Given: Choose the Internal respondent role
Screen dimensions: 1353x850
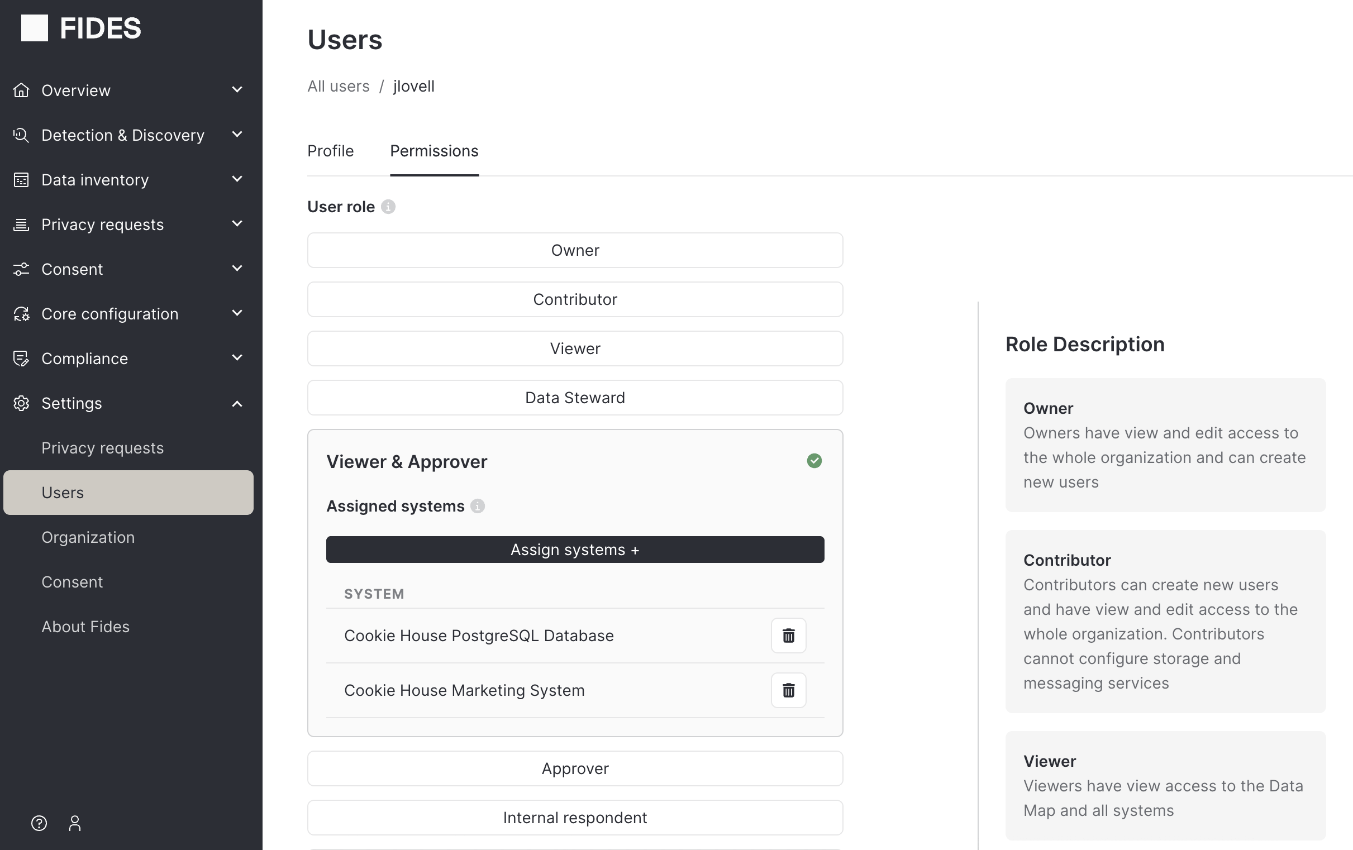Looking at the screenshot, I should 575,818.
